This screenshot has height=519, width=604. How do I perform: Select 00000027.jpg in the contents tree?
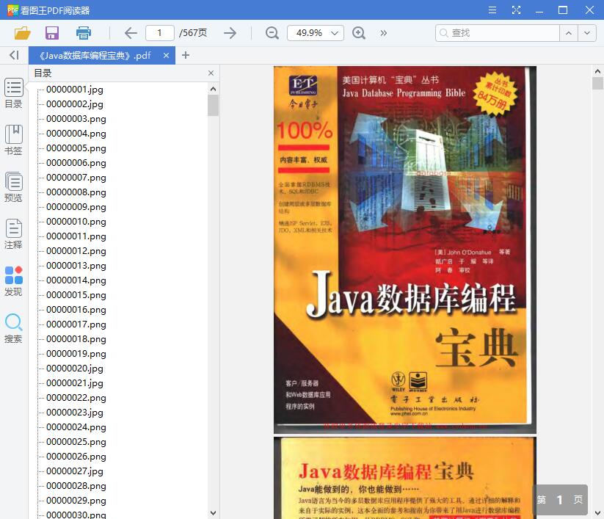click(75, 471)
